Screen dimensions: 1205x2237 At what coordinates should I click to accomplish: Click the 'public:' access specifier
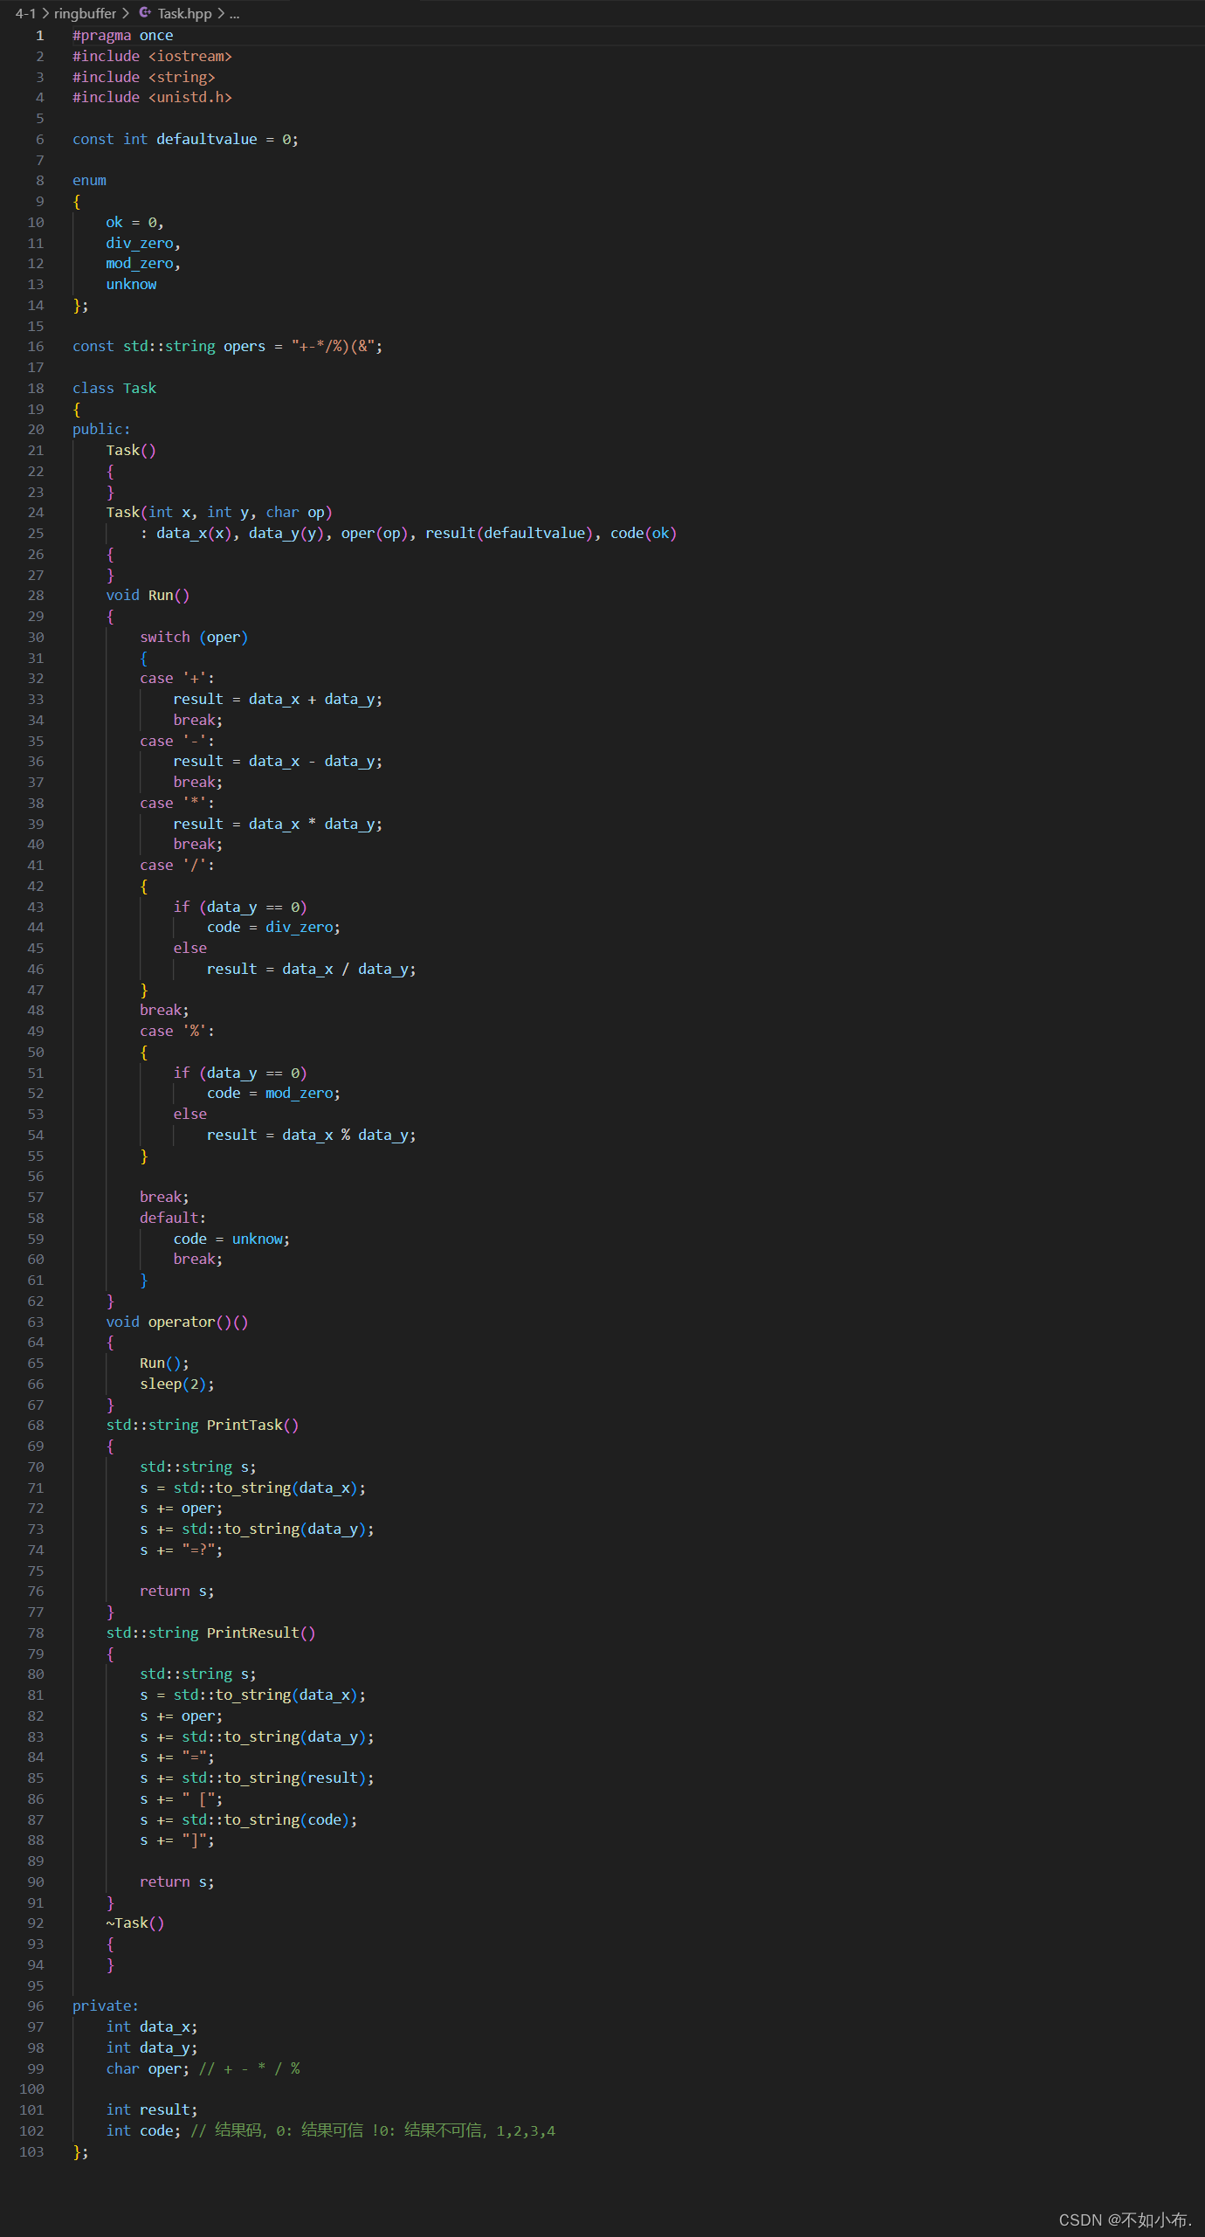coord(101,430)
